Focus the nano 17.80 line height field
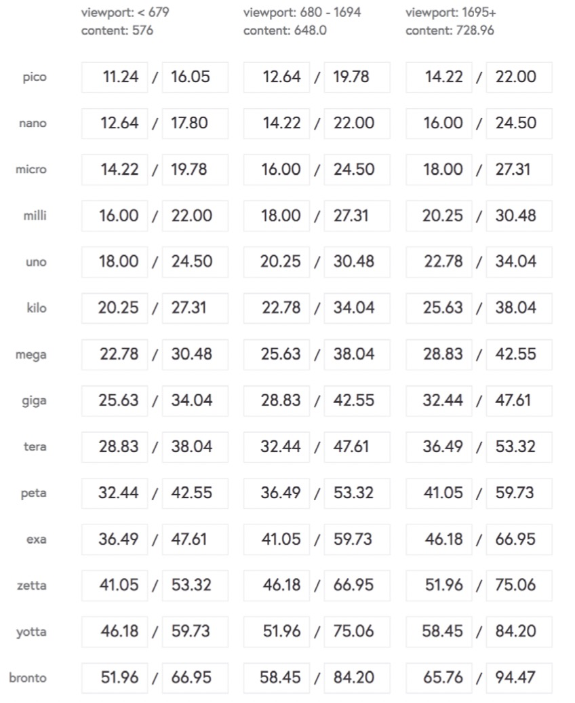Image resolution: width=575 pixels, height=703 pixels. tap(195, 123)
